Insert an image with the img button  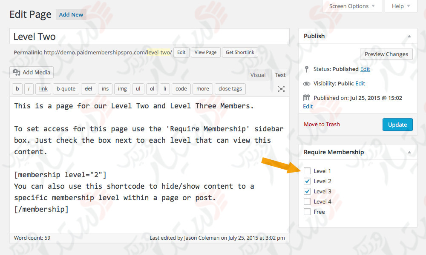click(122, 89)
